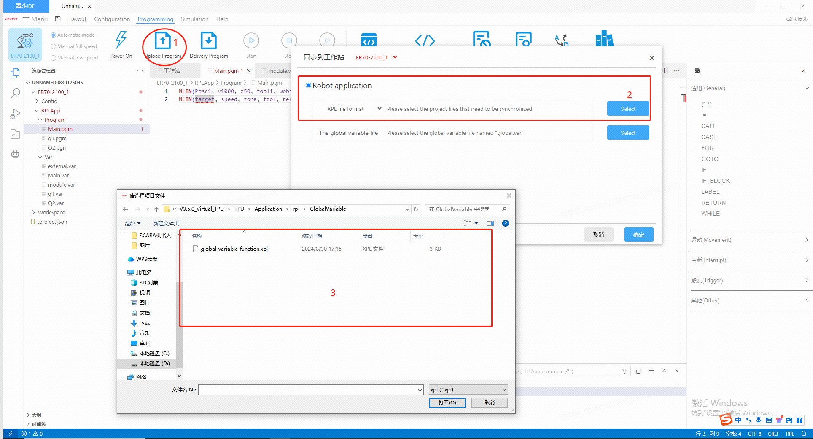This screenshot has width=813, height=439.
Task: Select Manual full speed mode
Action: [54, 46]
